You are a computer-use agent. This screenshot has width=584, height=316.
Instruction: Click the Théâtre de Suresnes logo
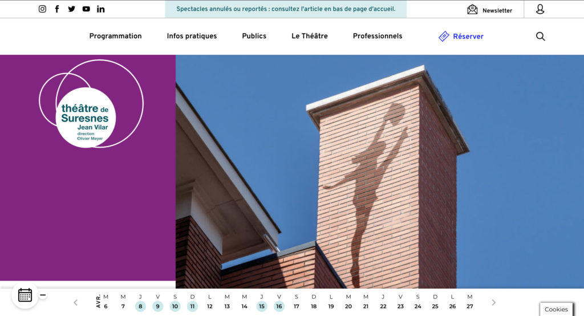[91, 104]
